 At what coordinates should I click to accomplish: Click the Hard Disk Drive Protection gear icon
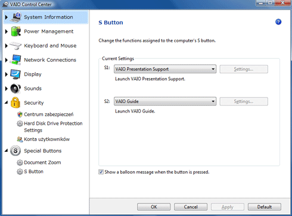20,124
